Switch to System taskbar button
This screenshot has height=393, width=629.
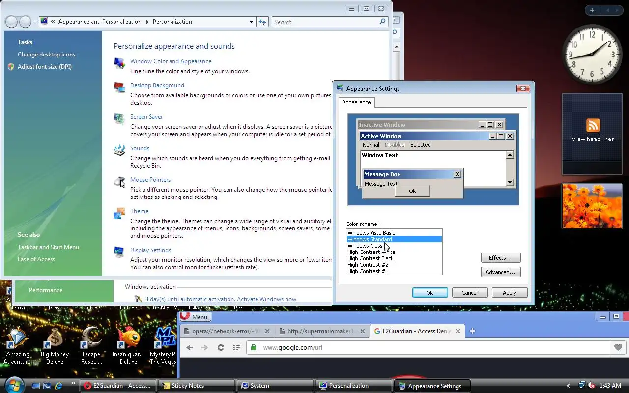pos(275,386)
